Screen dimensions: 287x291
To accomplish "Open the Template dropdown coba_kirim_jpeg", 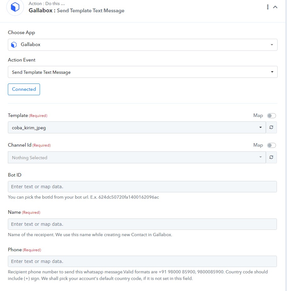I will coord(137,127).
